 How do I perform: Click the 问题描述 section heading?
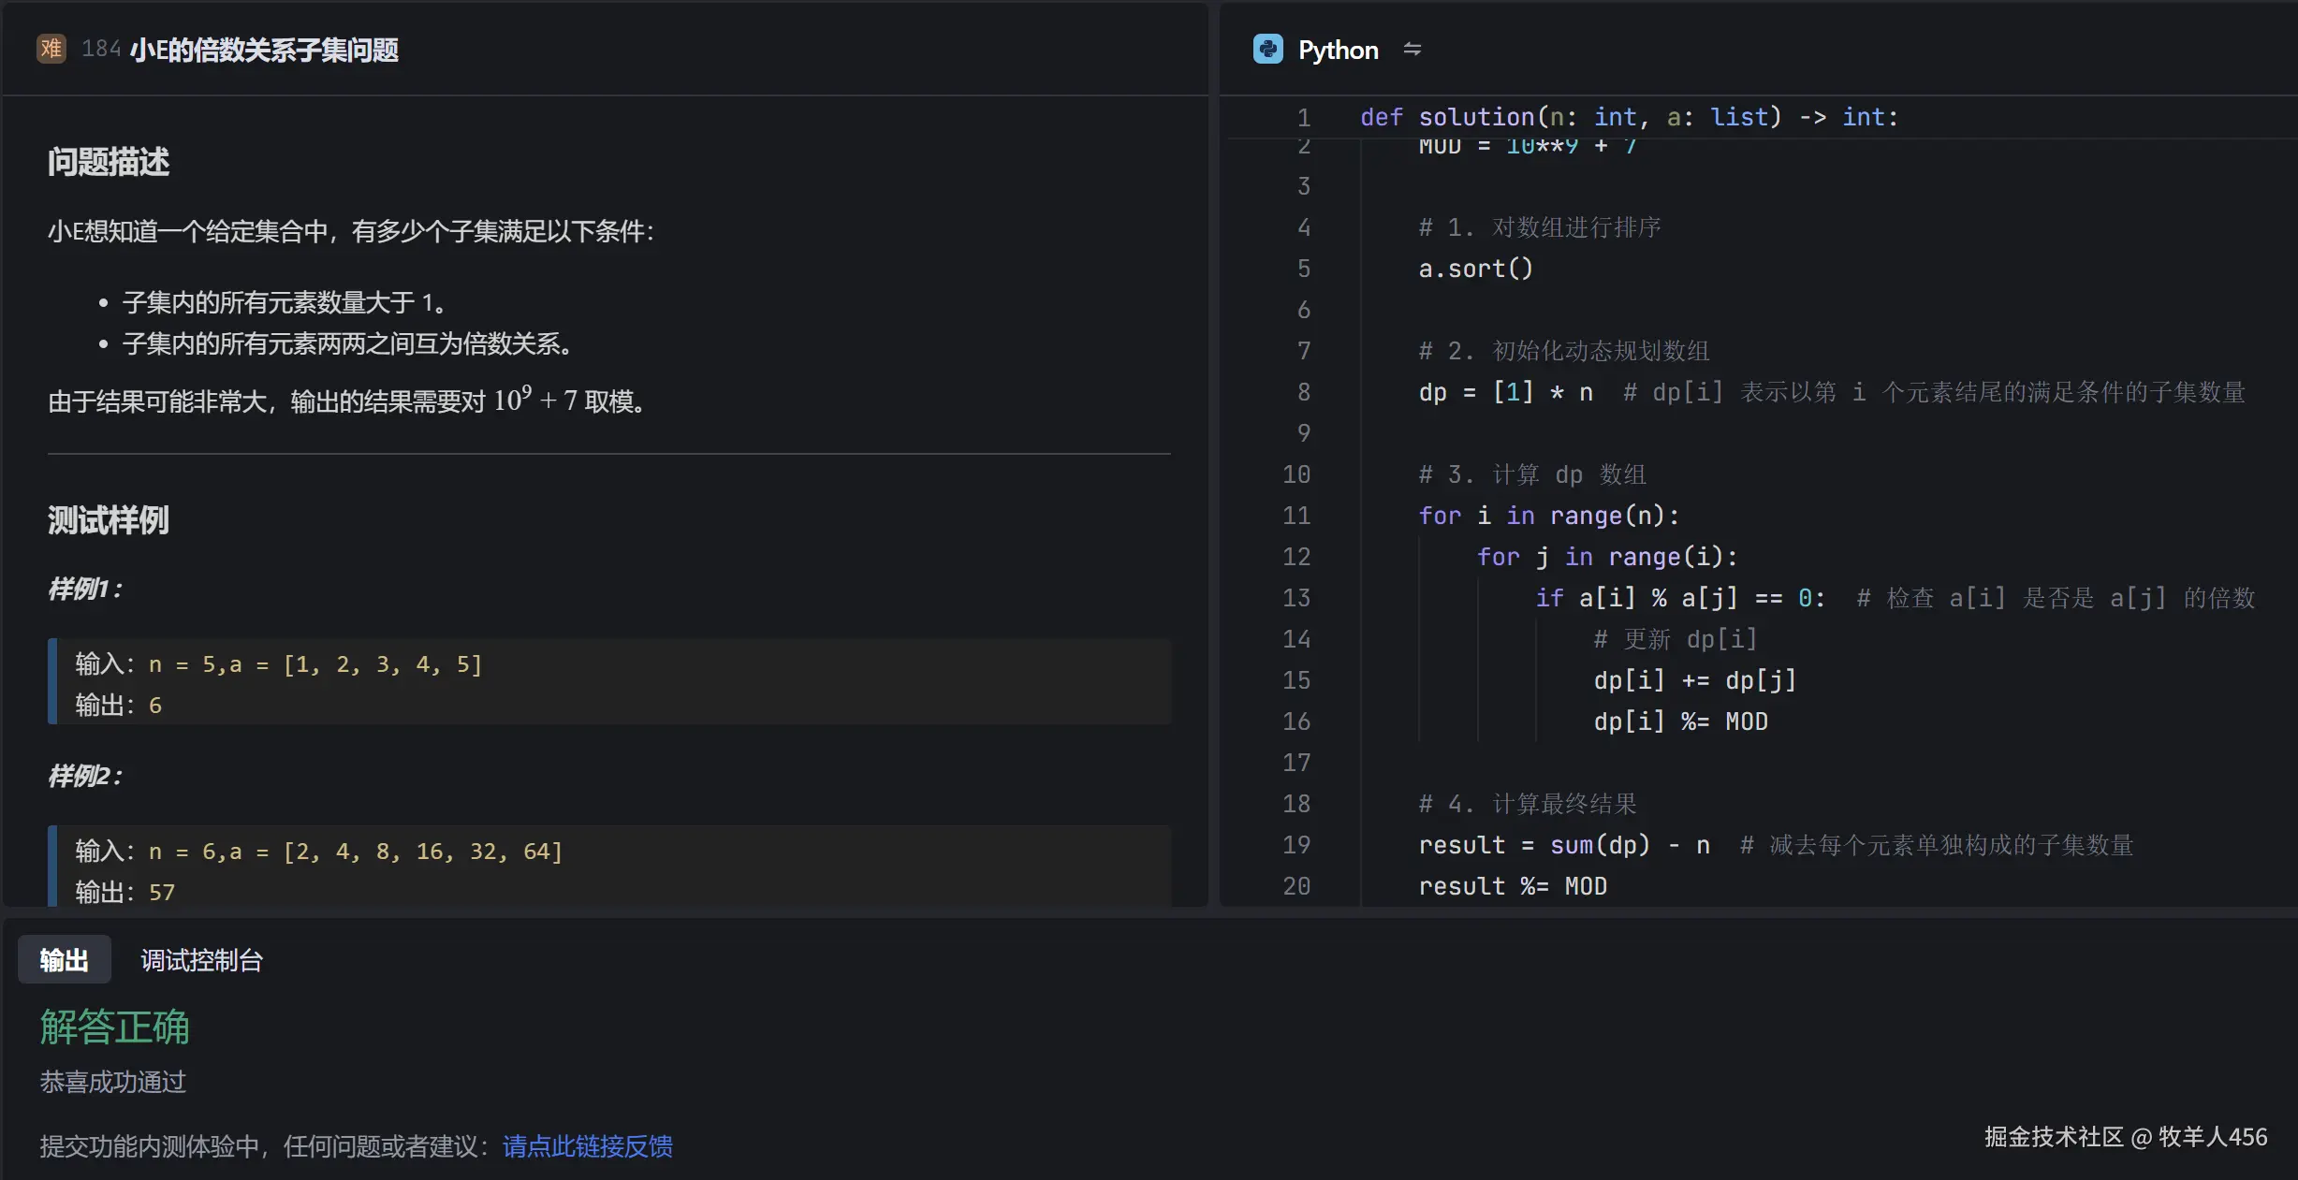pos(109,162)
